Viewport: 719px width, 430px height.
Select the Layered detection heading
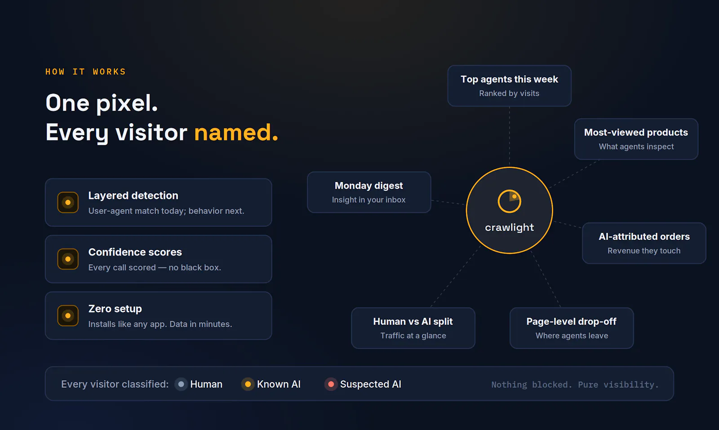pyautogui.click(x=133, y=195)
